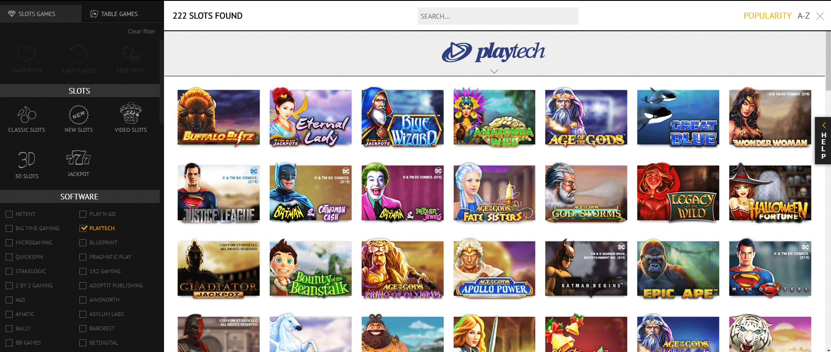Select the New Slots badge icon
This screenshot has width=831, height=352.
tap(79, 115)
